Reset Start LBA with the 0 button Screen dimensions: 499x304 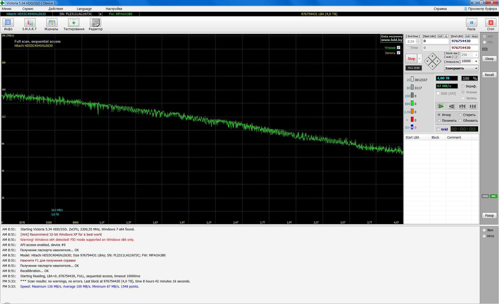[446, 36]
